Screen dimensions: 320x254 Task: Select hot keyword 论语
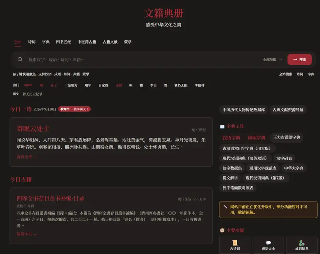(119, 85)
